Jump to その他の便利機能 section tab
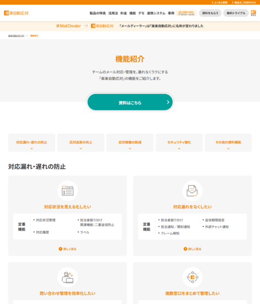 [229, 143]
